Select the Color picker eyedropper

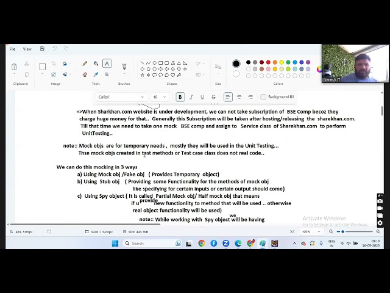96,74
